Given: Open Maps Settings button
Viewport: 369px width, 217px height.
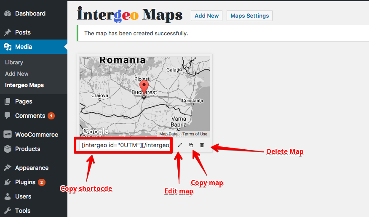Looking at the screenshot, I should click(x=249, y=16).
